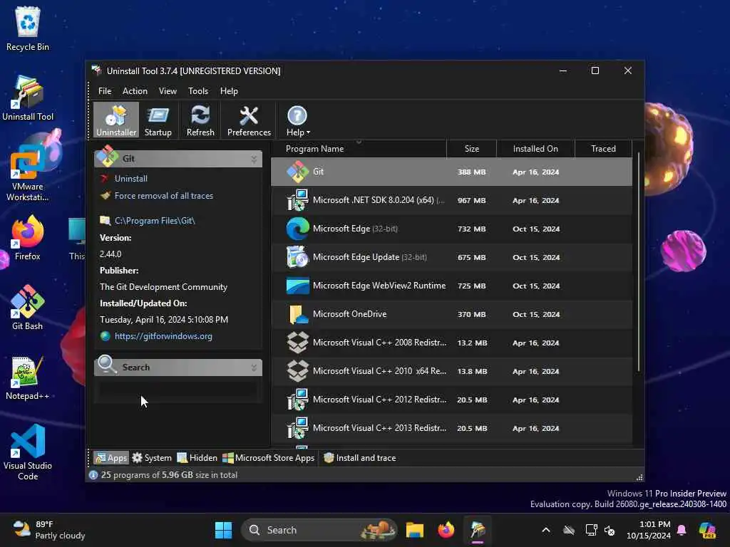Select Microsoft Edge Update icon
730x547 pixels.
click(x=297, y=257)
